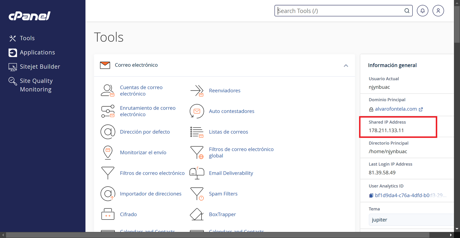
Task: Click the username njynbuac
Action: [379, 87]
